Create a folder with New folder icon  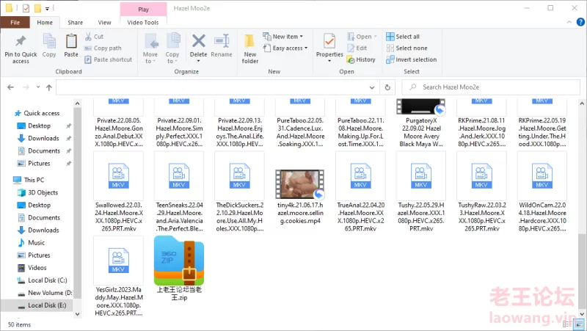coord(250,41)
